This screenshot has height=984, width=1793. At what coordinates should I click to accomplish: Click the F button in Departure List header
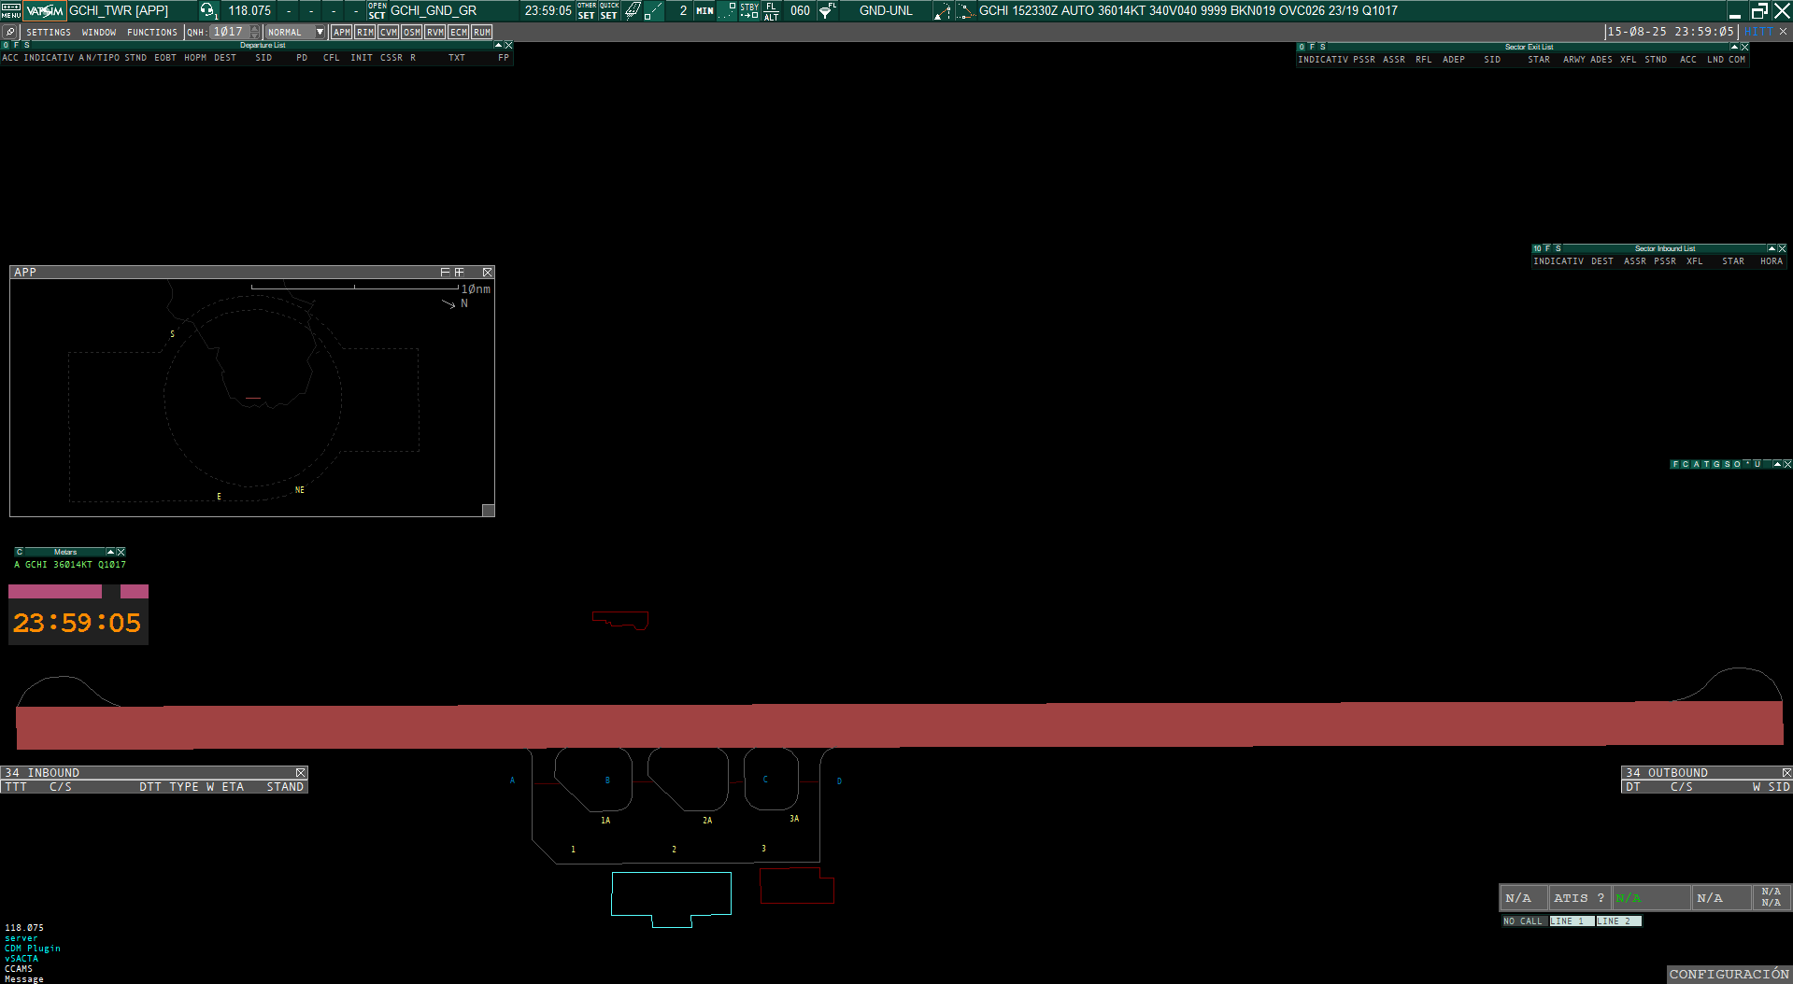point(16,45)
